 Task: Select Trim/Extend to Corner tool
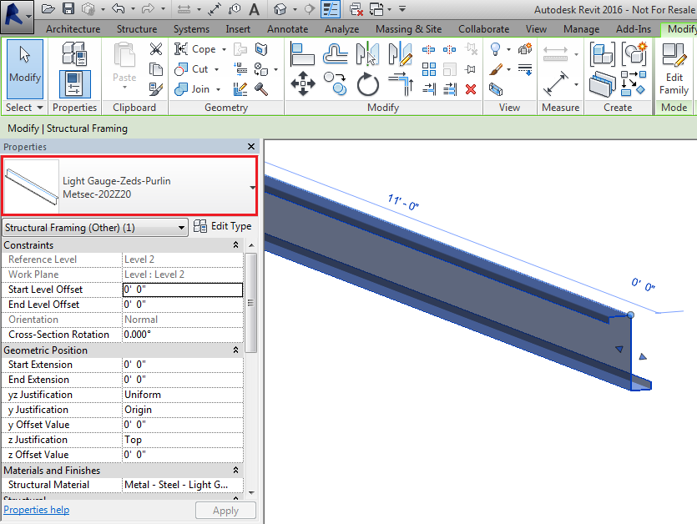[401, 83]
